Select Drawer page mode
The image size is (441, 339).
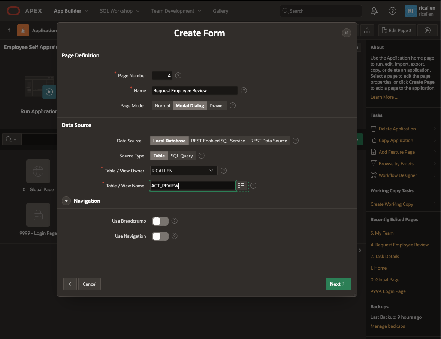pyautogui.click(x=217, y=105)
